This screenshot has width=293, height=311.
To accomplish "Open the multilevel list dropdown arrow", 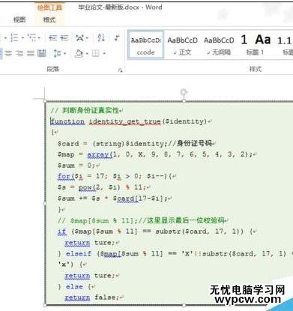I will (x=39, y=38).
